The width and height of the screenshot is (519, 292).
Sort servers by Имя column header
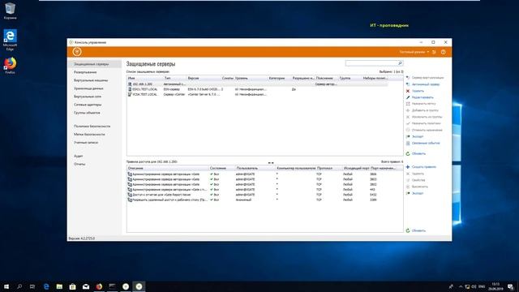145,78
